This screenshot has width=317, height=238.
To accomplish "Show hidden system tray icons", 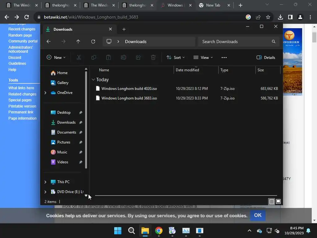I will [x=250, y=231].
